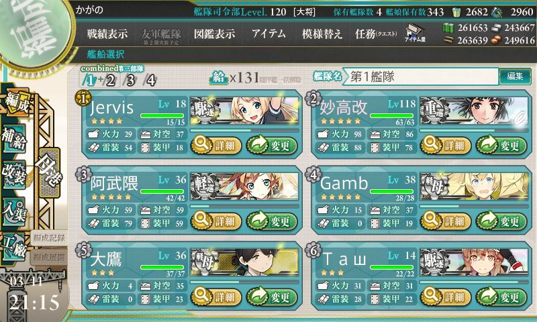
Task: Open 任務 quest menu
Action: tap(376, 34)
